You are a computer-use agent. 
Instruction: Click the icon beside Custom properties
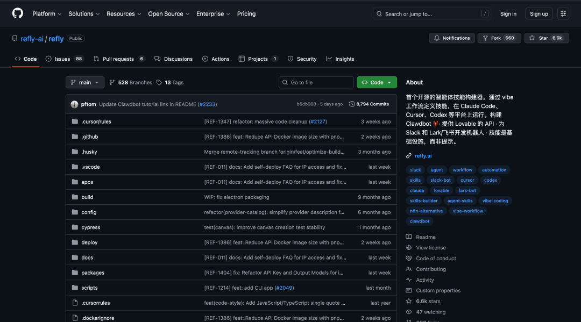coord(409,290)
